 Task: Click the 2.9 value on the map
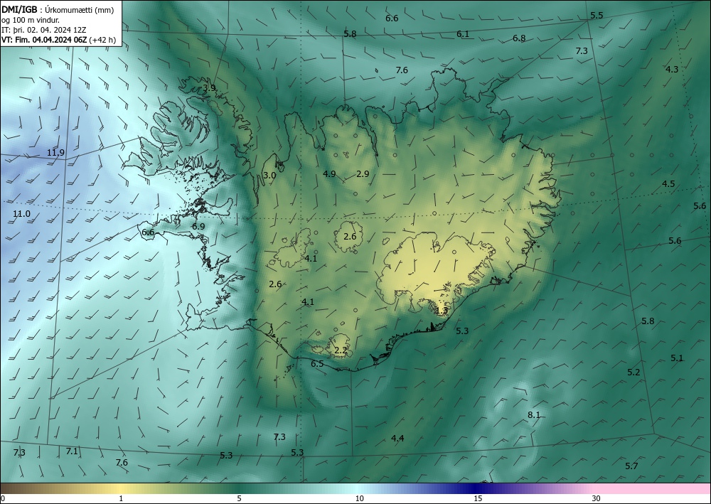pos(363,173)
